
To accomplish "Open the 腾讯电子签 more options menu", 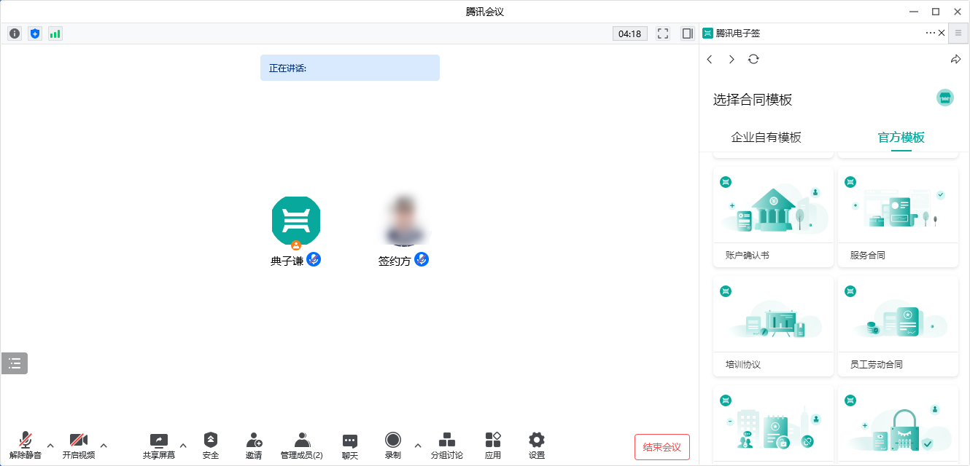I will (930, 33).
